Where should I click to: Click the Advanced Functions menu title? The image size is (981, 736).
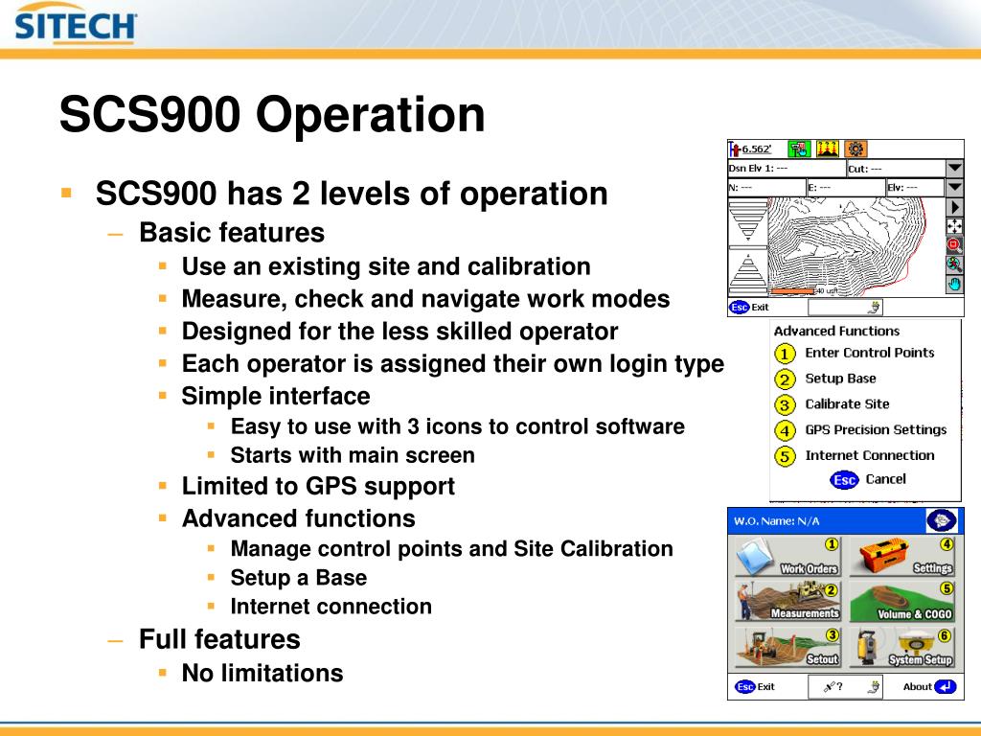pyautogui.click(x=836, y=331)
